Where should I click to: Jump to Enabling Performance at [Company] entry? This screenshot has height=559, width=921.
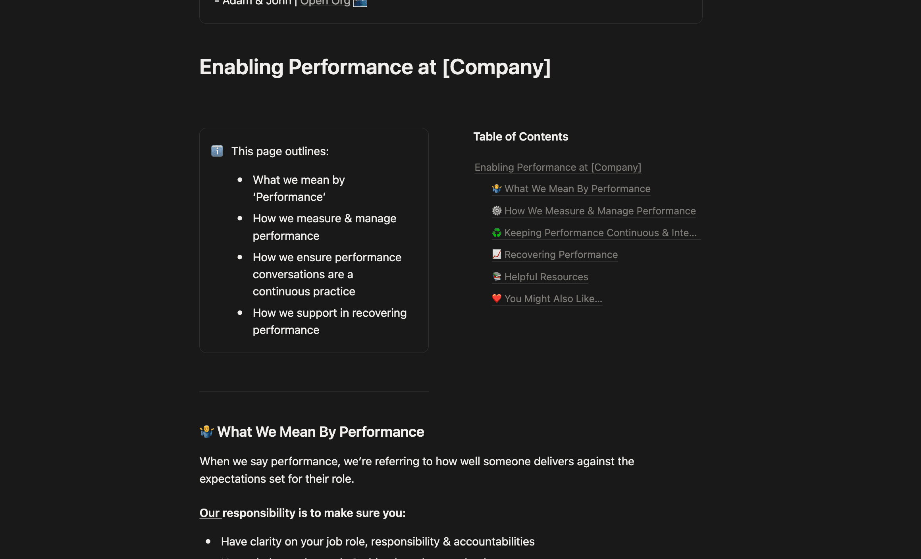558,167
